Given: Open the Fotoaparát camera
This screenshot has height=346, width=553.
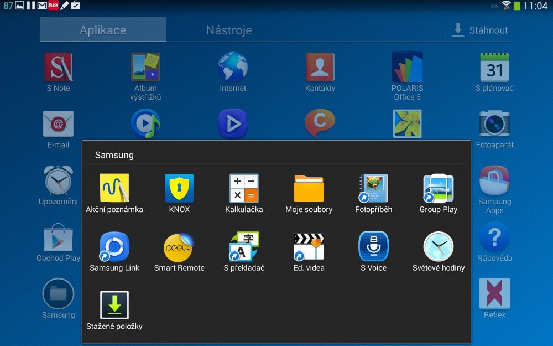Looking at the screenshot, I should [x=494, y=123].
